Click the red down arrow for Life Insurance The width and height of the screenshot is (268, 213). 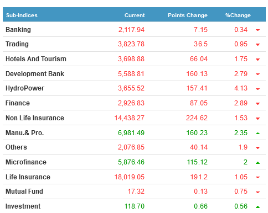[257, 177]
